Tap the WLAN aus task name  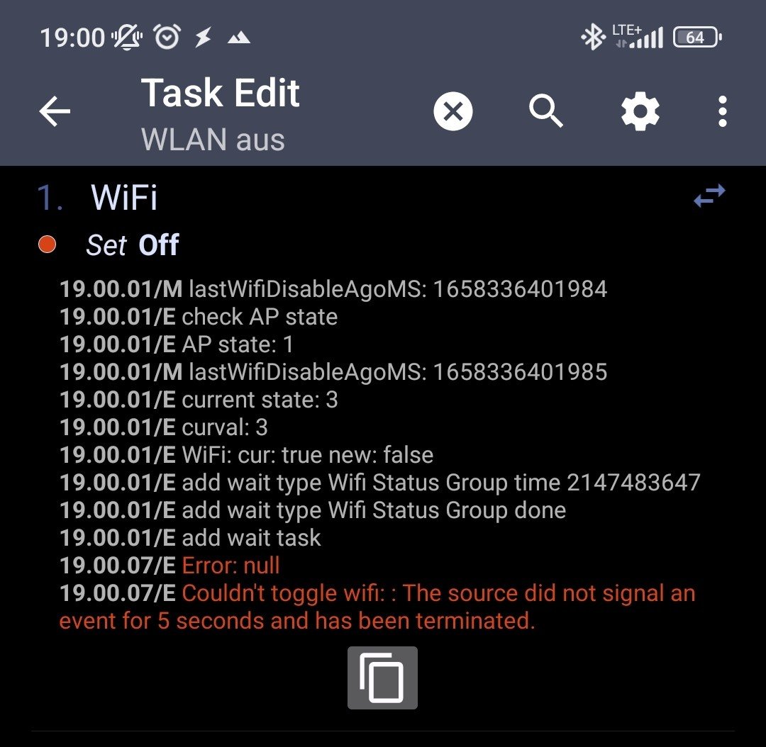213,140
